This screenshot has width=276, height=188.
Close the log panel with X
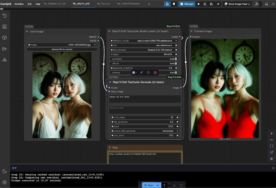tap(273, 168)
